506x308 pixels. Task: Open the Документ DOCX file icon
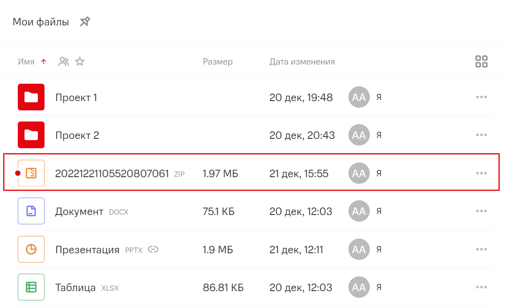(x=31, y=211)
